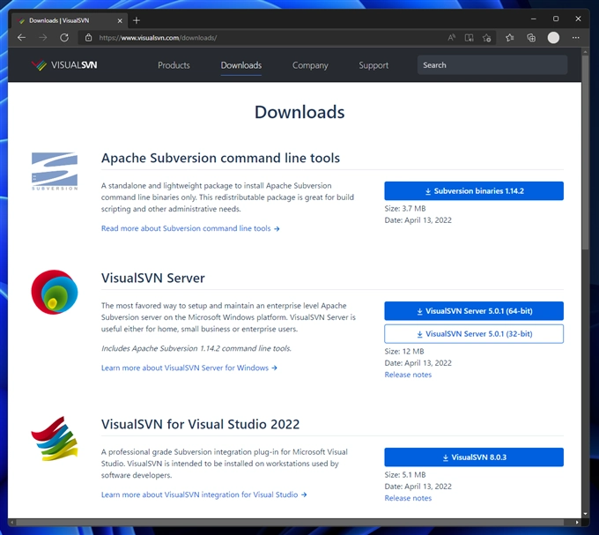The image size is (599, 535).
Task: Click into the site Search field
Action: [x=492, y=65]
